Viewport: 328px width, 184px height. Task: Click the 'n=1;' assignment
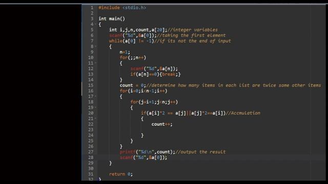125,52
